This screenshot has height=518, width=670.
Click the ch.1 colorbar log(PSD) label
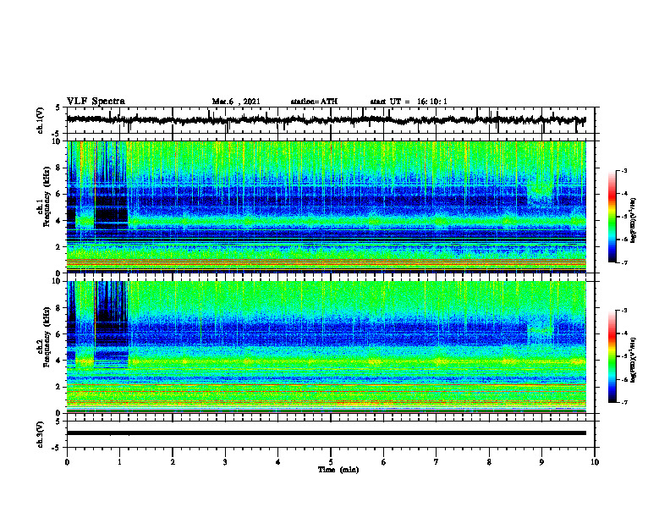click(634, 220)
